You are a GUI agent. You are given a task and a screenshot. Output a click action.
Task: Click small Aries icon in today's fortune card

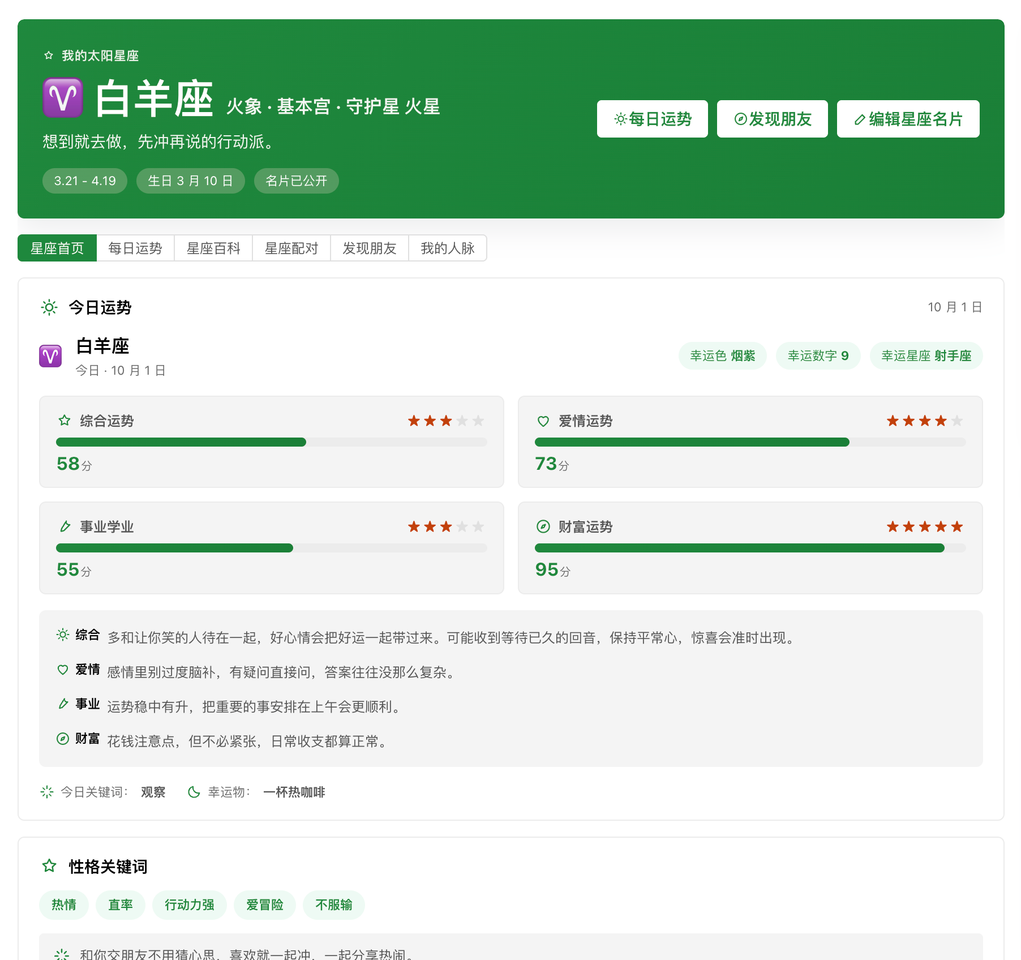point(50,356)
